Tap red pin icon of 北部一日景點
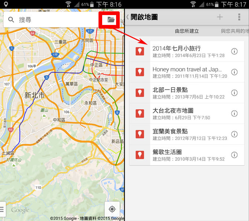Image resolution: width=249 pixels, height=221 pixels. [140, 93]
